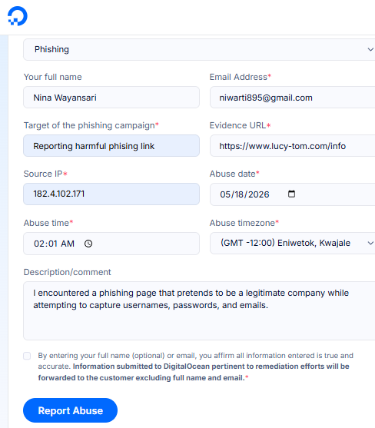375x428 pixels.
Task: Open the clock picker icon in Abuse time
Action: click(88, 244)
